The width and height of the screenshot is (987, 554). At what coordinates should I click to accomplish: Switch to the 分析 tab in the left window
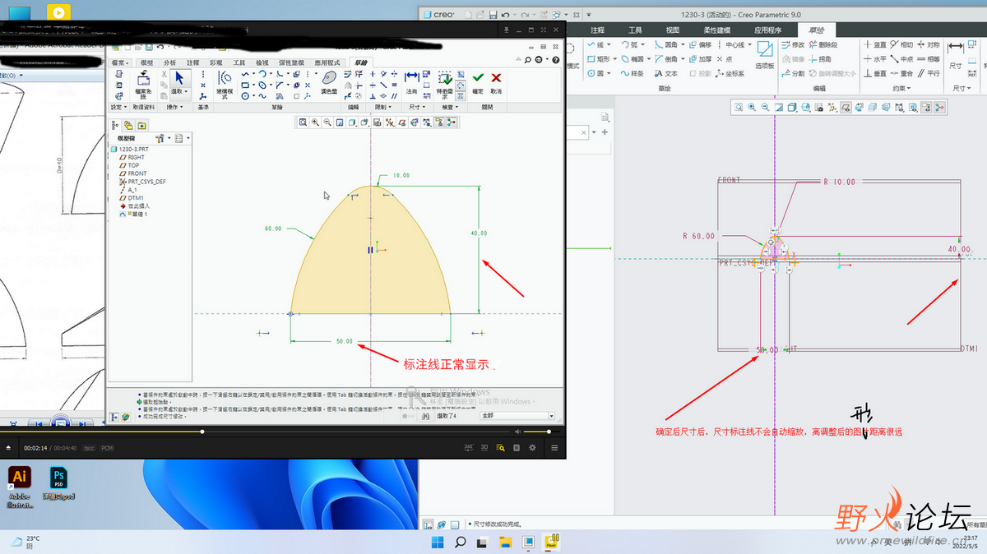169,62
